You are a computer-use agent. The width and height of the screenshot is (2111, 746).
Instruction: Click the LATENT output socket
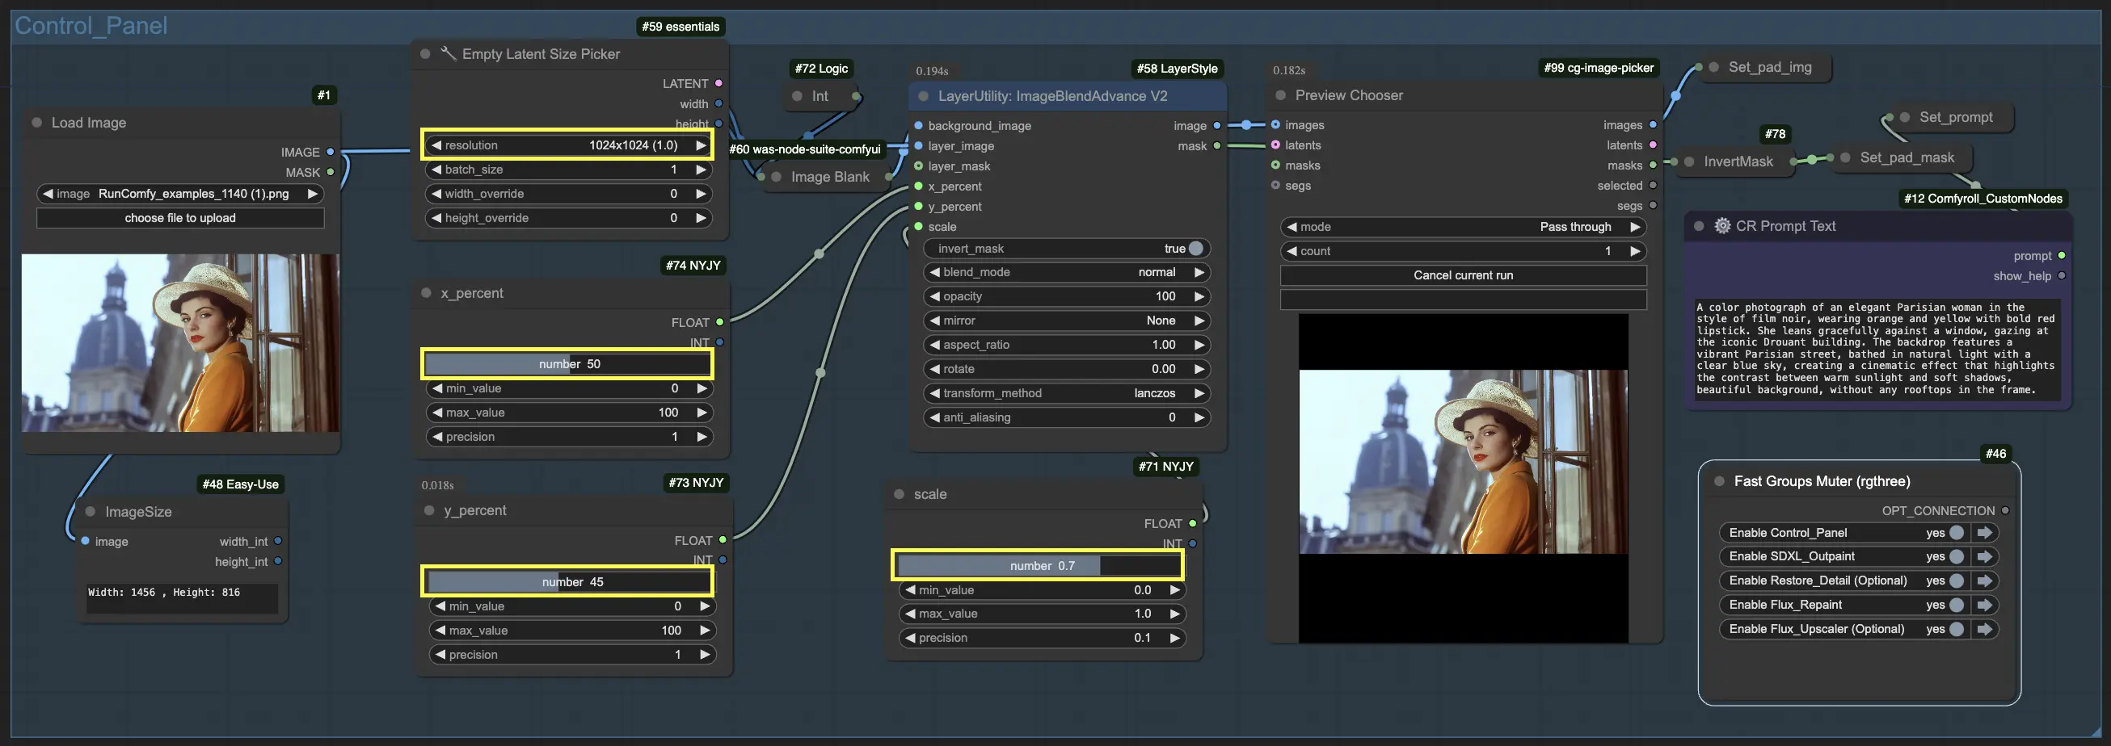point(718,83)
